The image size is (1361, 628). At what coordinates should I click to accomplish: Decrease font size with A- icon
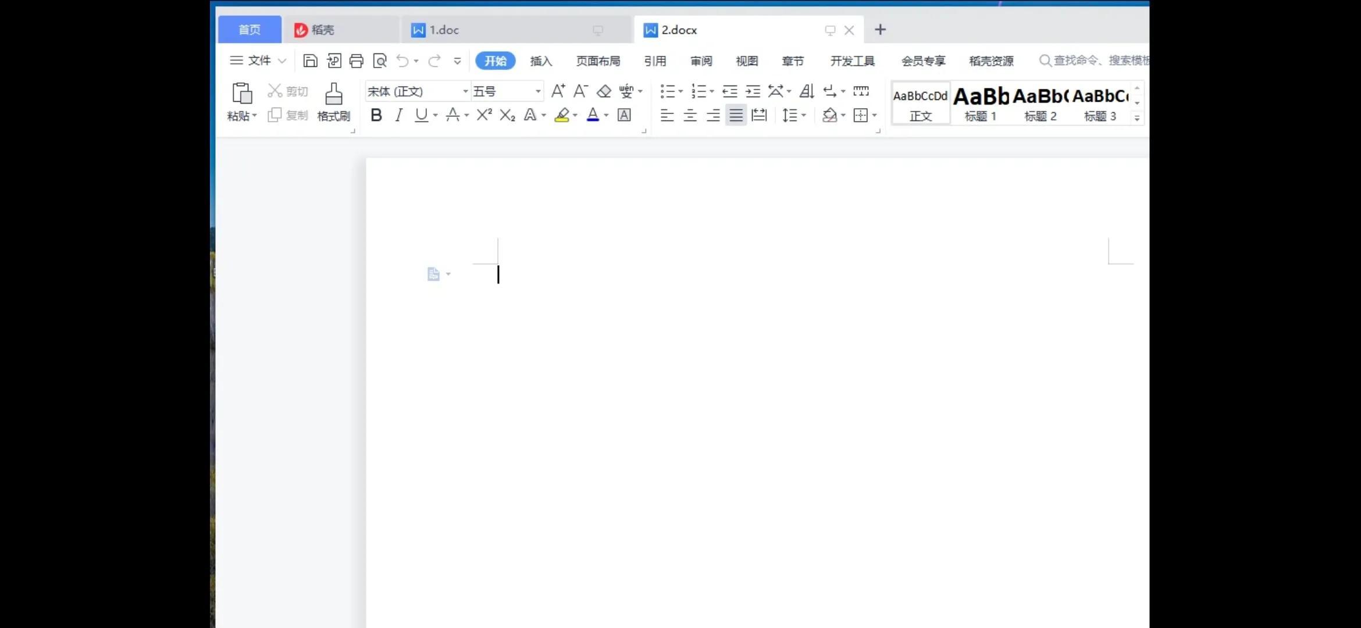coord(580,91)
